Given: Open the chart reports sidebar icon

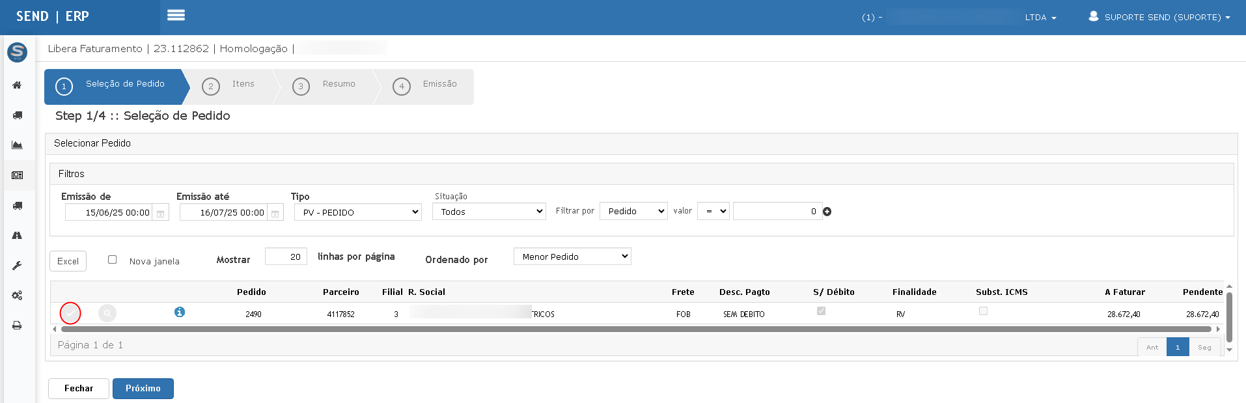Looking at the screenshot, I should [17, 145].
